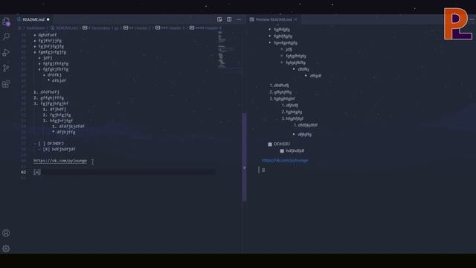Click editor line 'dfbjdf'
The image size is (476, 268).
(x=57, y=80)
